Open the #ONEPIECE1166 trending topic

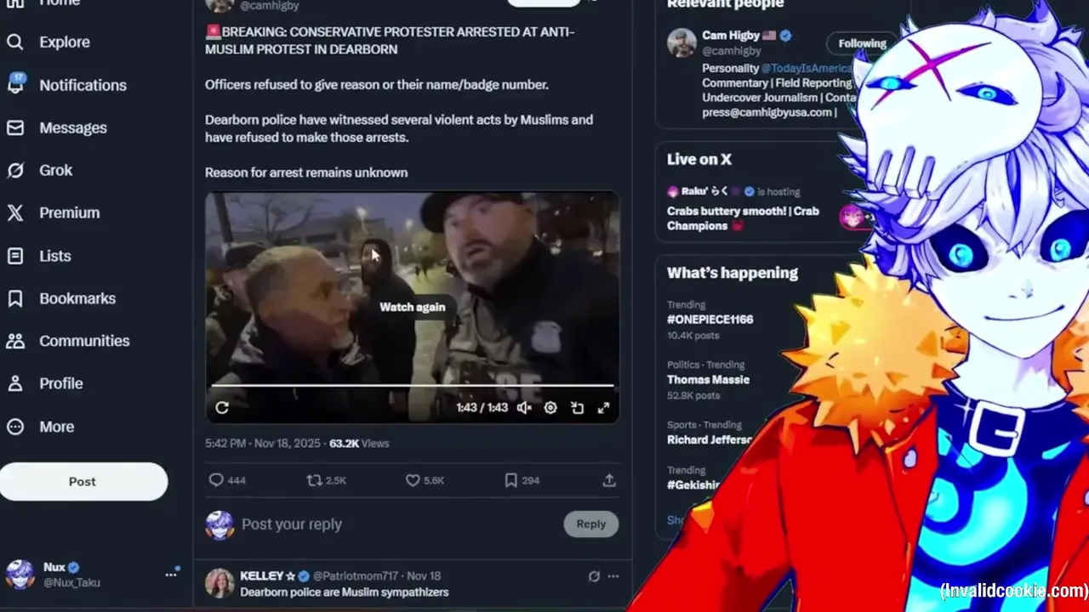pos(710,320)
